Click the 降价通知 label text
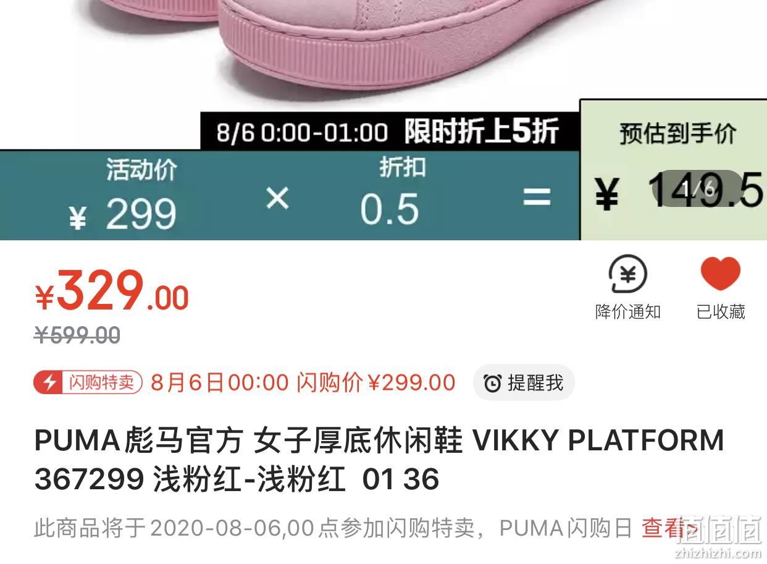767x564 pixels. point(628,311)
